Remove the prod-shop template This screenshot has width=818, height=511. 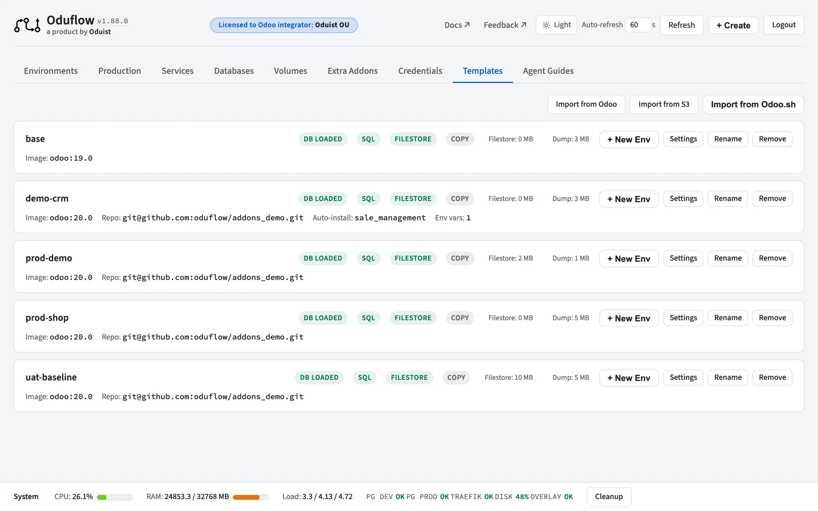click(x=772, y=318)
